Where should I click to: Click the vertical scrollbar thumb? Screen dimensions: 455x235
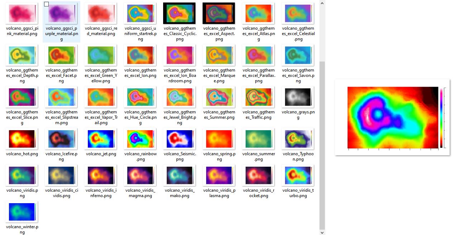(322, 143)
